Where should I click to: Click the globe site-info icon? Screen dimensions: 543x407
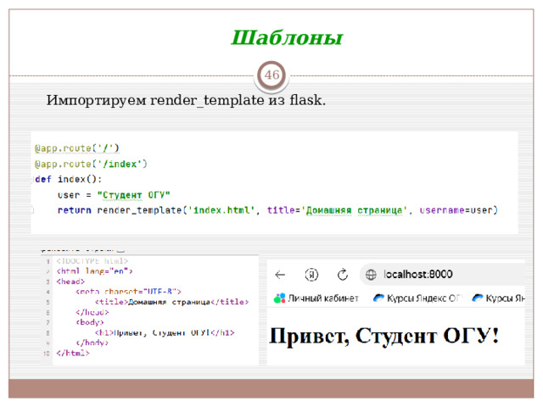tap(371, 275)
